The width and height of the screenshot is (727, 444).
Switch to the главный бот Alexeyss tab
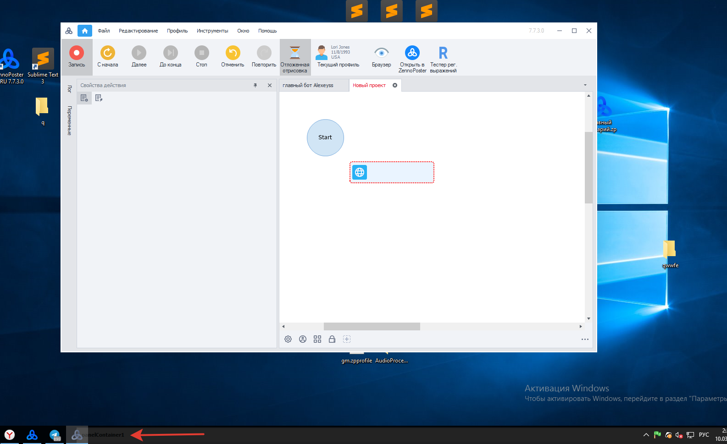(314, 85)
